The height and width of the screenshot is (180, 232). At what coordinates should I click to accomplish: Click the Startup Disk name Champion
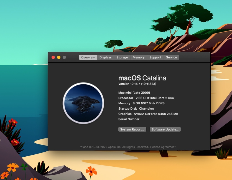click(x=146, y=109)
